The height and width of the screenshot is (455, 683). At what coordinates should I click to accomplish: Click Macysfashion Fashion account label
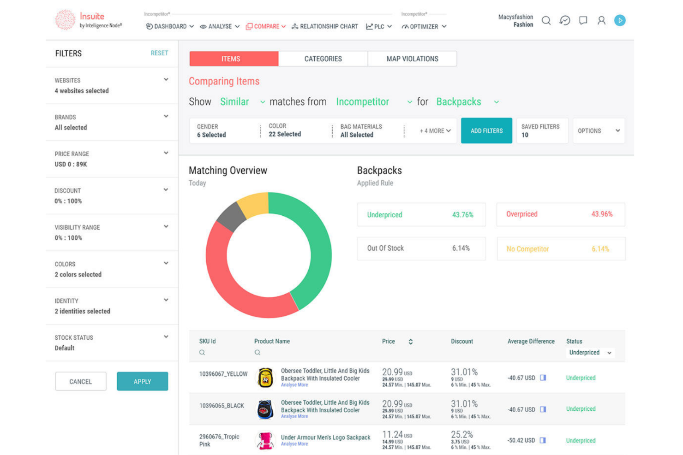click(515, 21)
